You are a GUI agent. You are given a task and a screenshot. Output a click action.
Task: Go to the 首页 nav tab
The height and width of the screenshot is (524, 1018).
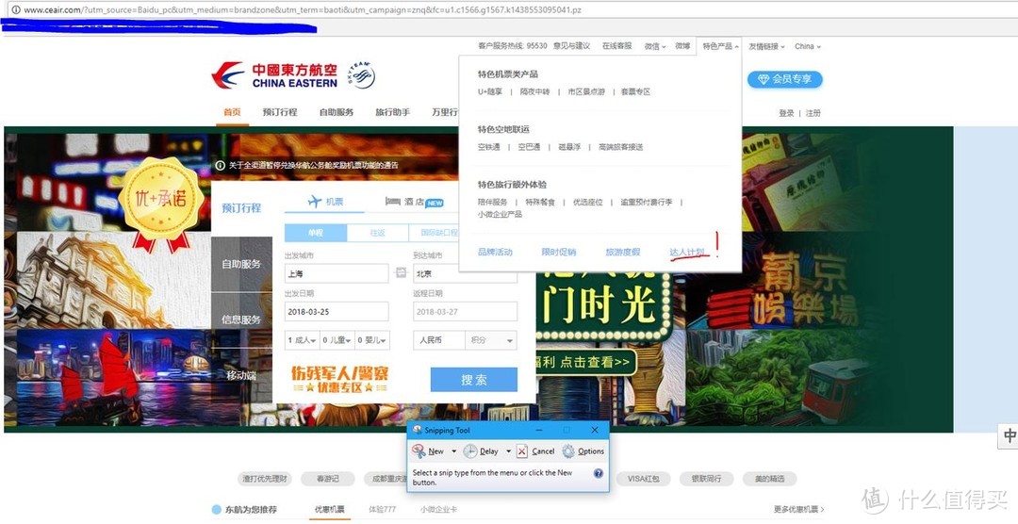coord(233,112)
